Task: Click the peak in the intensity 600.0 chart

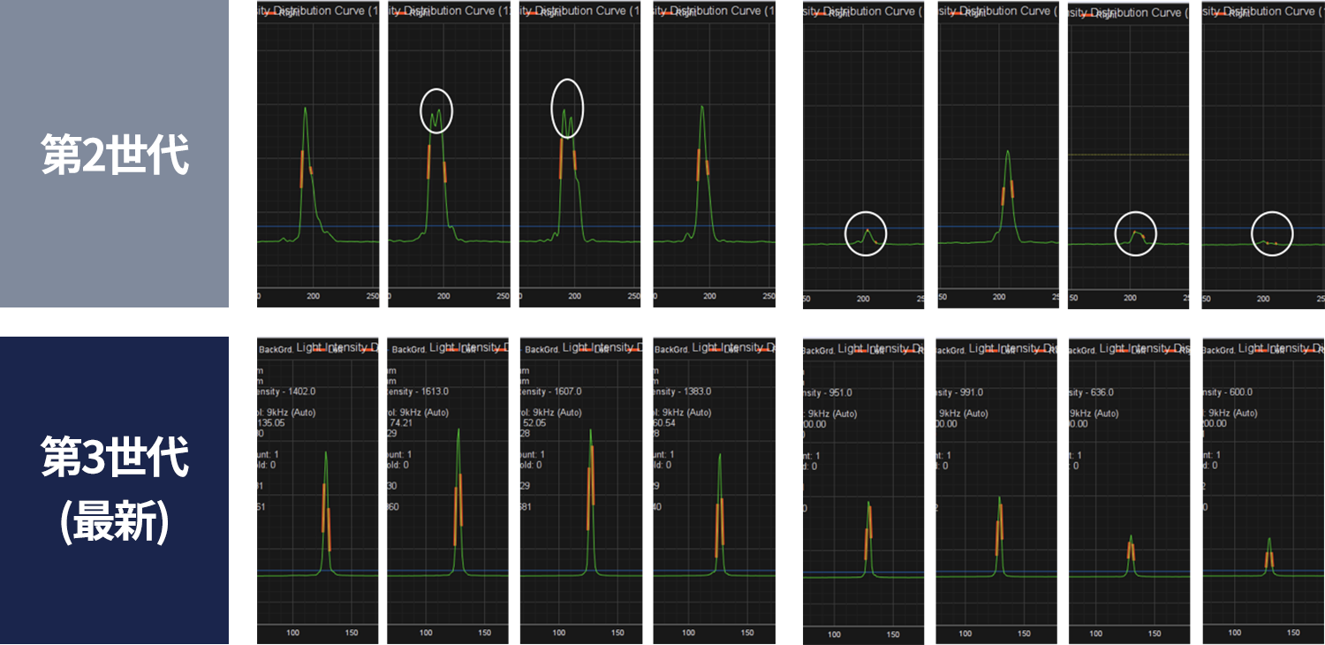Action: pos(1269,541)
